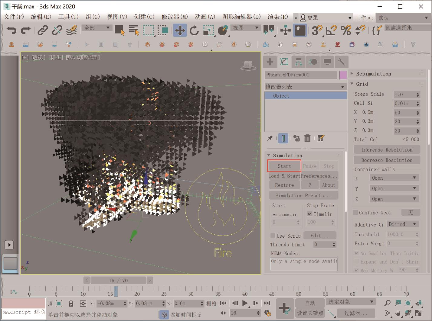The height and width of the screenshot is (321, 432).
Task: Open the 修改器(M) menu
Action: point(175,17)
